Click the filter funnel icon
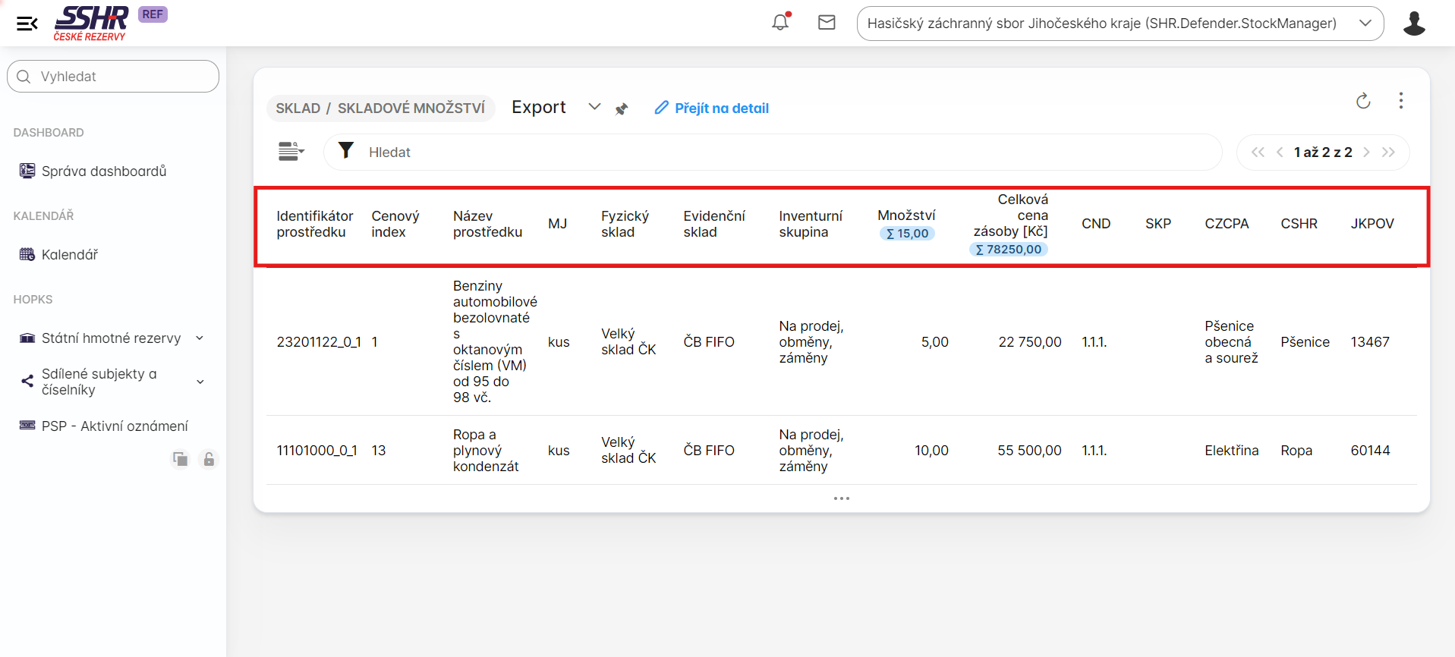The image size is (1455, 657). [x=346, y=151]
